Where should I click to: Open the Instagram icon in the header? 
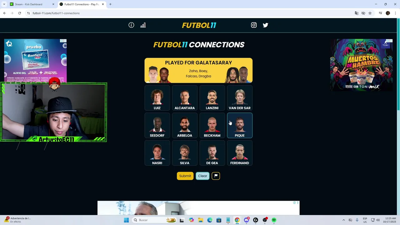[x=254, y=25]
